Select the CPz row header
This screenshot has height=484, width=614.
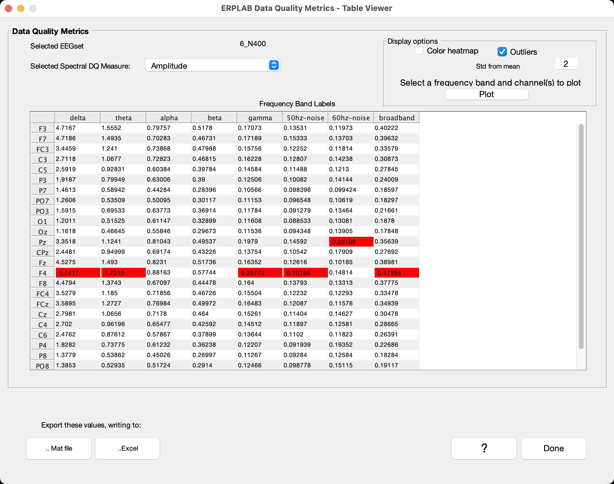43,252
